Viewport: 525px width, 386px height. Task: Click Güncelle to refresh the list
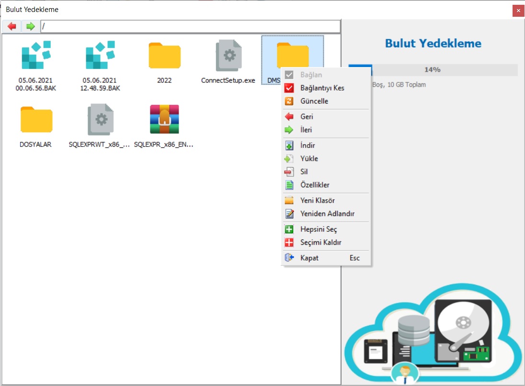(314, 102)
